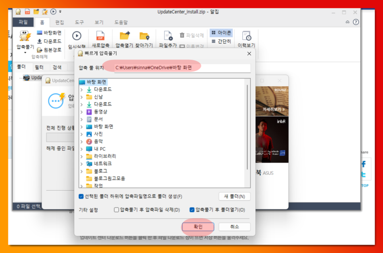383x253 pixels.
Task: Click the large 압축풀기 ribbon icon
Action: pyautogui.click(x=25, y=36)
